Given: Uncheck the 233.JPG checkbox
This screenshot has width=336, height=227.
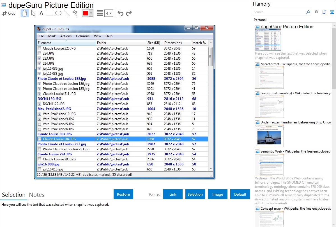Looking at the screenshot, I should click(x=40, y=58).
